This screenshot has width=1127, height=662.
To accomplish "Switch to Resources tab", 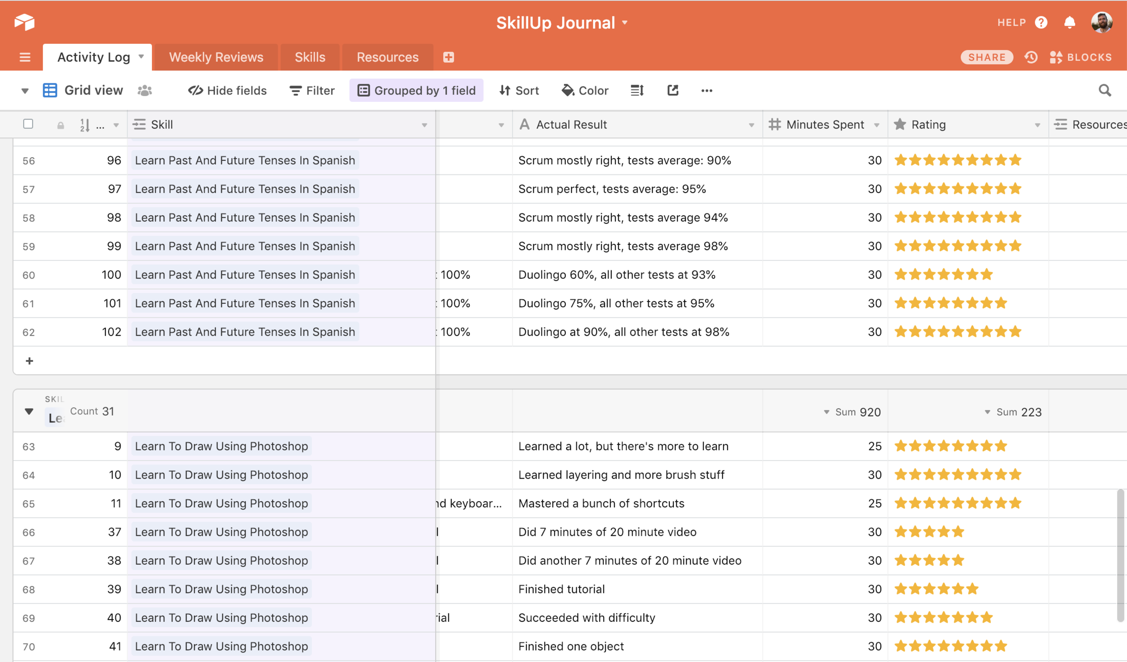I will click(x=387, y=57).
